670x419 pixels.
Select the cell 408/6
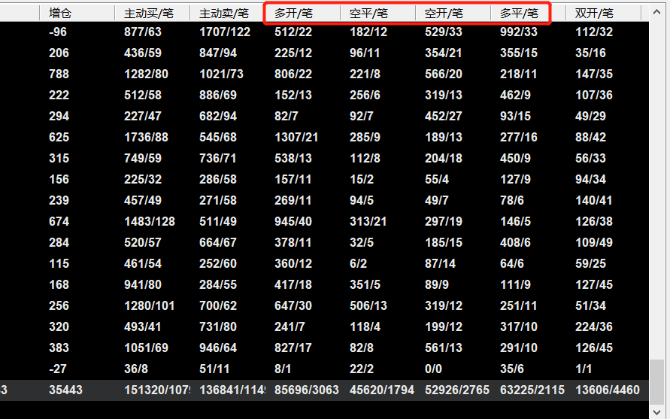(515, 242)
